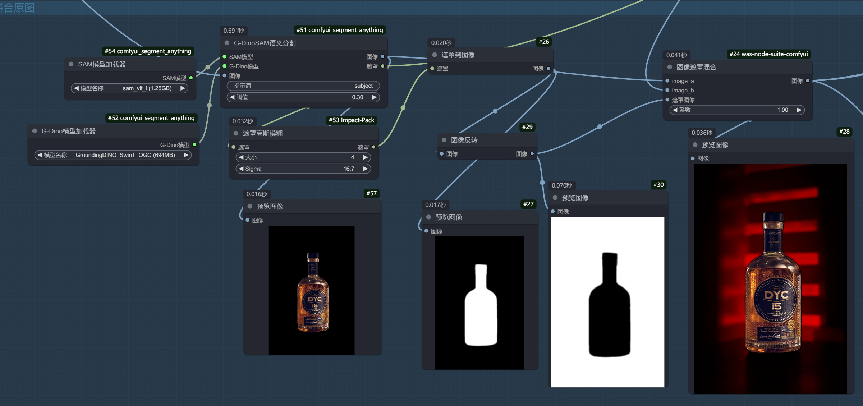
Task: Decrease Sigma with the left arrow
Action: pos(241,169)
